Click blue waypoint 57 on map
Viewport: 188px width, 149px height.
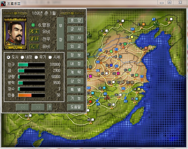pos(142,76)
